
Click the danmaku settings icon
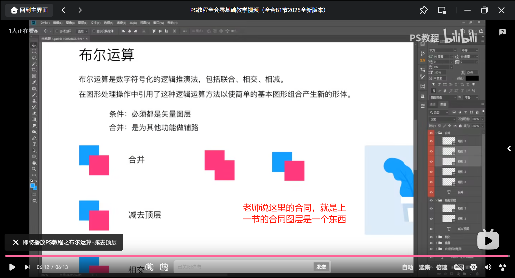pos(164,267)
